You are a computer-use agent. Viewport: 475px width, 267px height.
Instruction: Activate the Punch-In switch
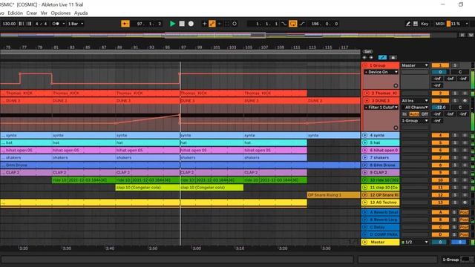(x=284, y=24)
